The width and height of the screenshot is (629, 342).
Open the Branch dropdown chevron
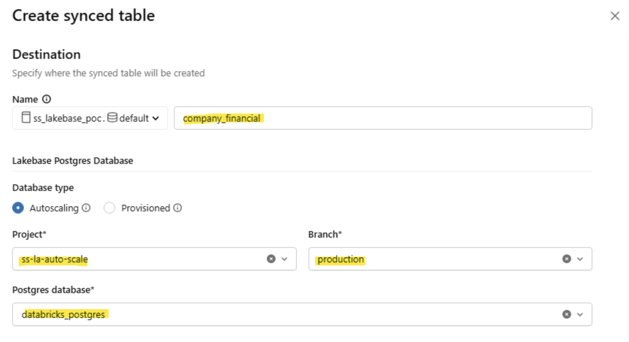pyautogui.click(x=580, y=259)
